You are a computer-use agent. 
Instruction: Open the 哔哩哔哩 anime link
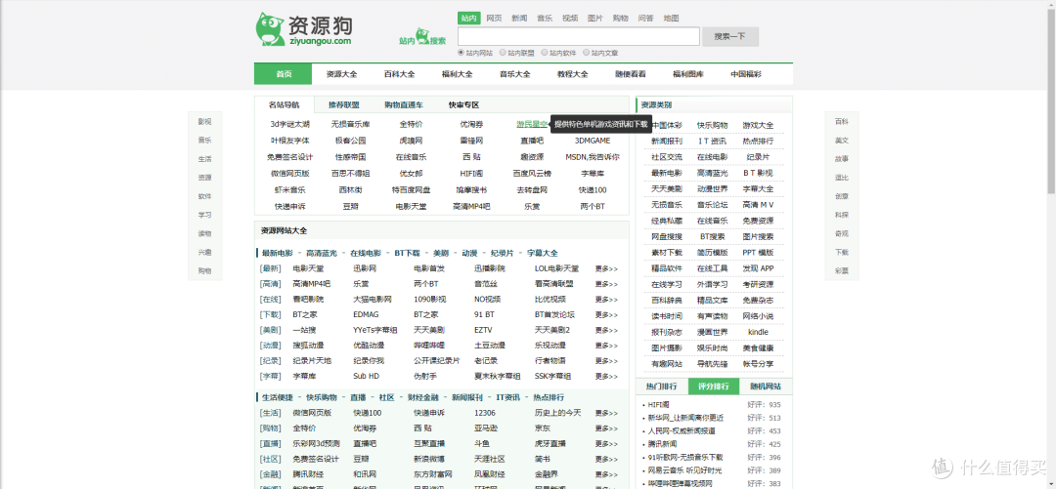tap(429, 346)
